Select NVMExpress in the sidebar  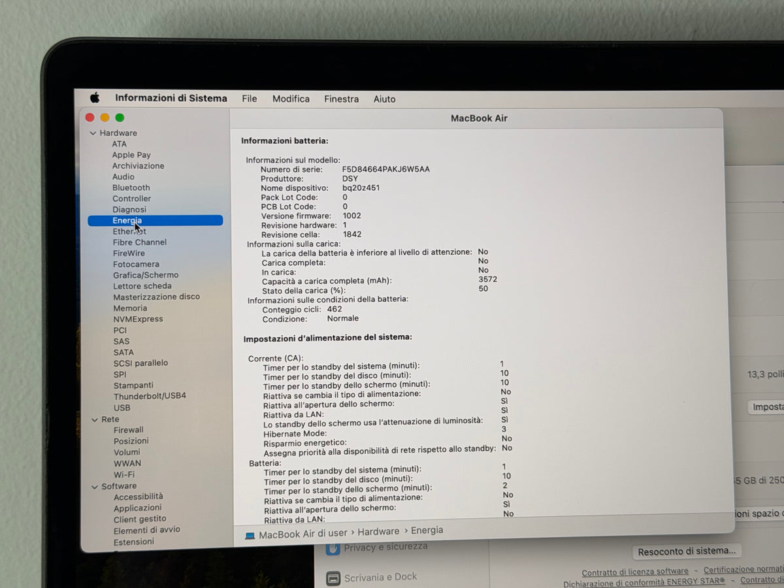(139, 319)
